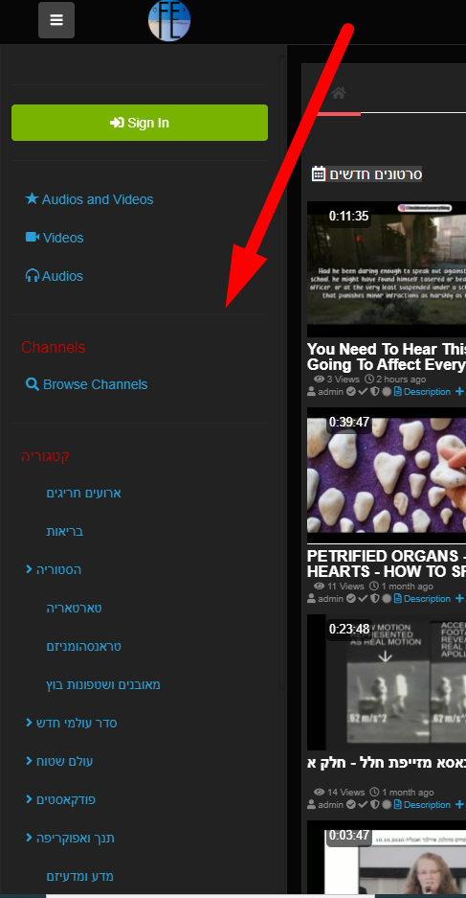The width and height of the screenshot is (466, 898).
Task: Click the video camera icon beside Videos
Action: (33, 237)
